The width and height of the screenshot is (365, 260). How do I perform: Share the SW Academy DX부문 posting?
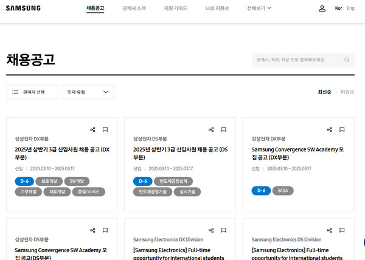[x=330, y=129]
